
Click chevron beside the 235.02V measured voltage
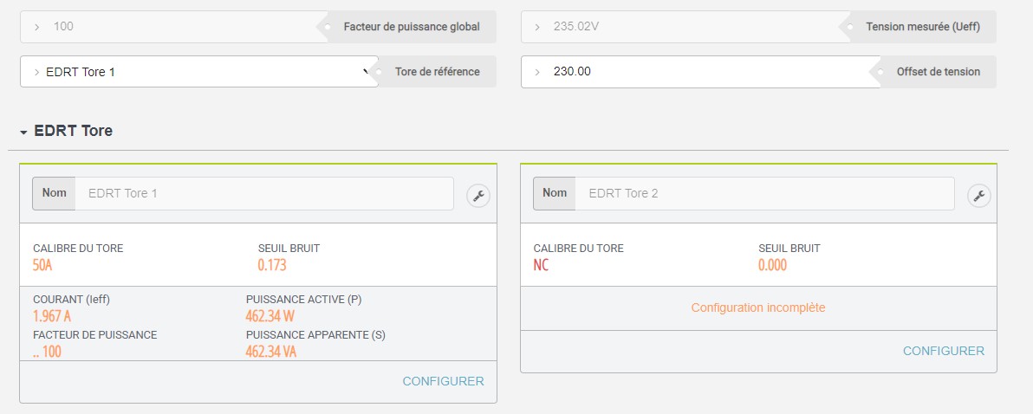[537, 27]
